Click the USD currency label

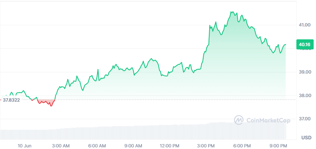[306, 138]
